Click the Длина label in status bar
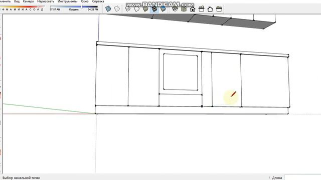This screenshot has height=180, width=321. tap(277, 178)
